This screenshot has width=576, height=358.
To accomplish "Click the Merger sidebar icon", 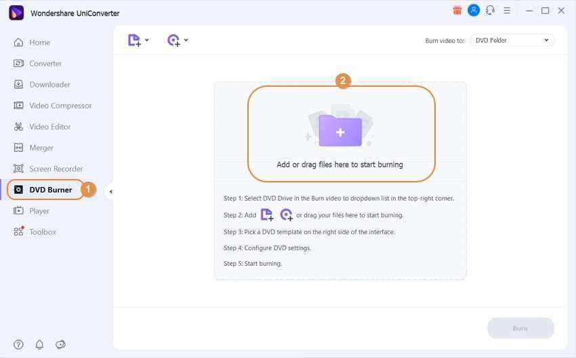I will [18, 148].
